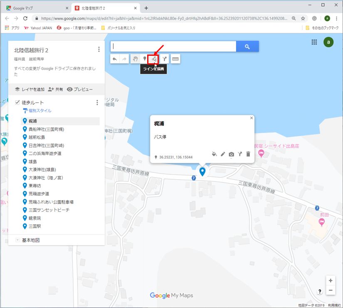The height and width of the screenshot is (308, 343).
Task: Switch to the Google マップ browser tab
Action: point(37,8)
